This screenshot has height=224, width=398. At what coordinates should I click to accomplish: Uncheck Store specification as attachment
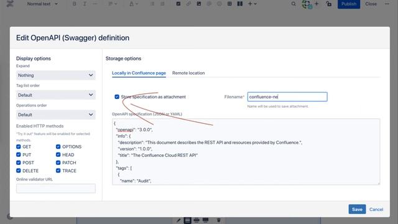[117, 97]
